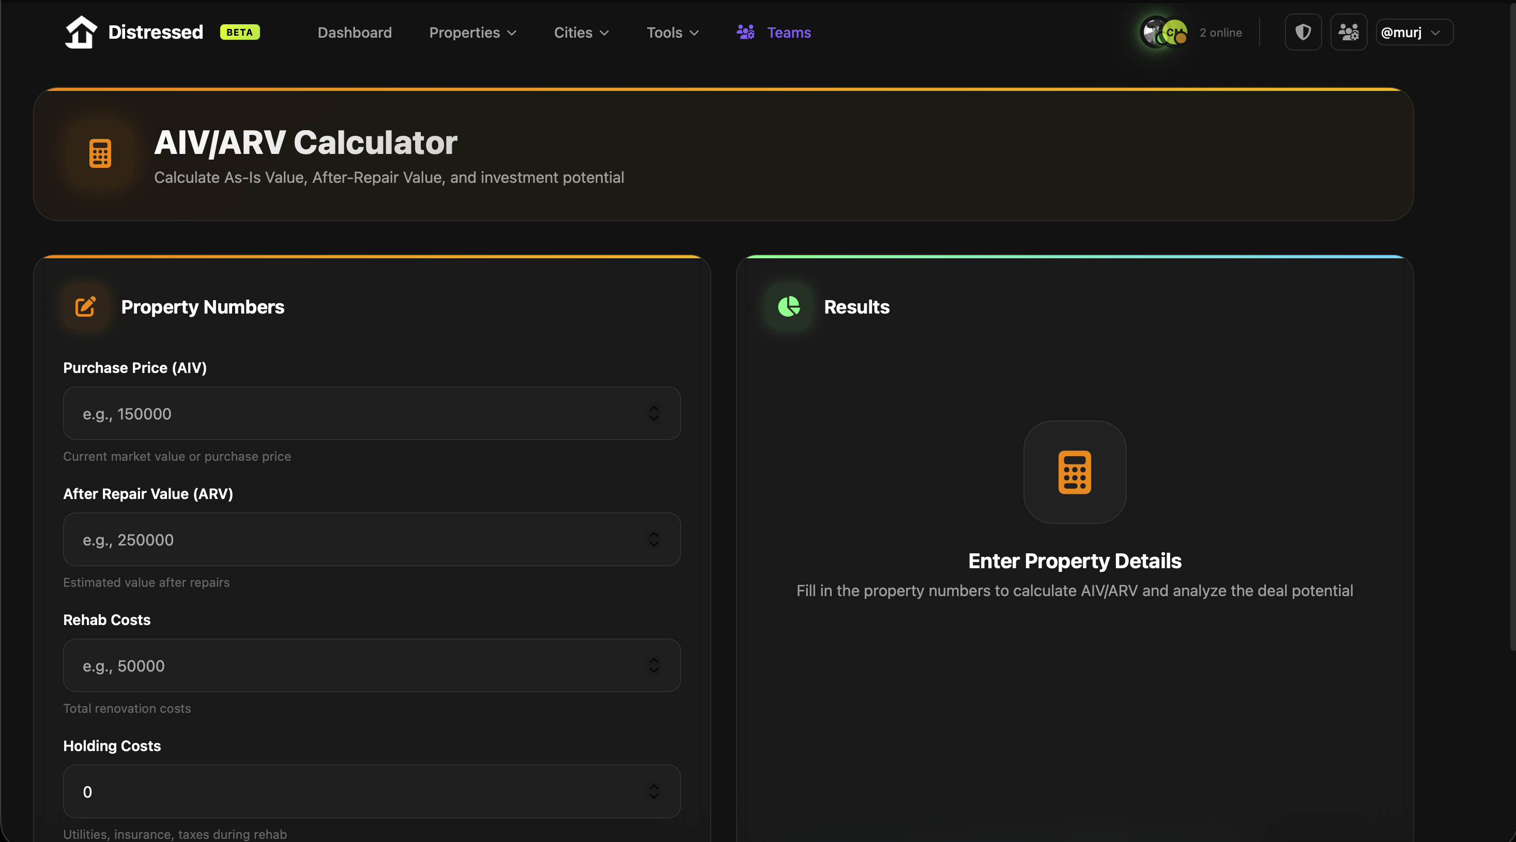This screenshot has height=842, width=1516.
Task: Expand the Cities menu chevron
Action: 605,34
